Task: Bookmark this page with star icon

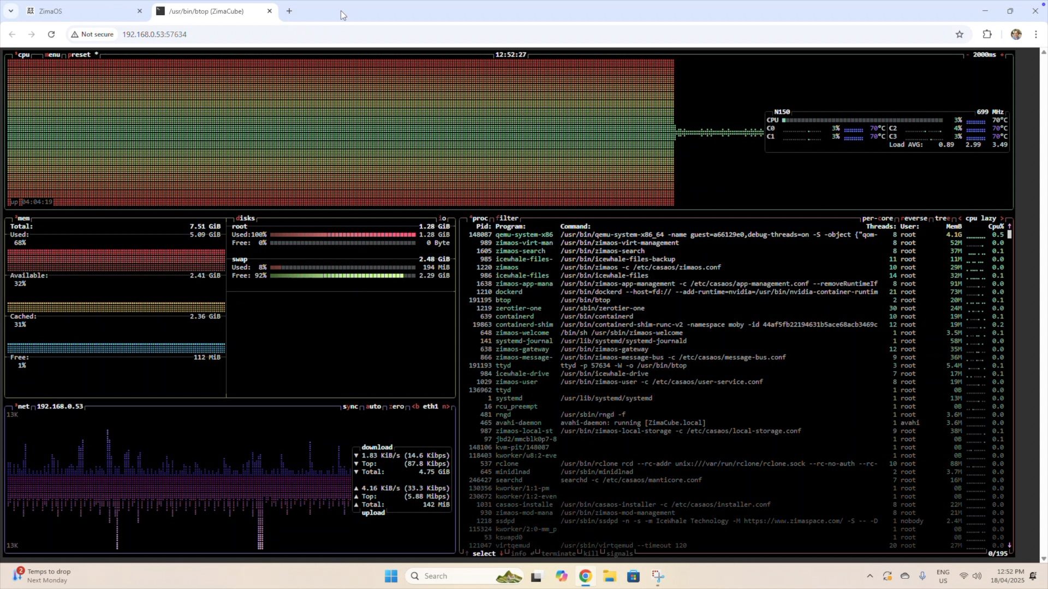Action: click(x=960, y=34)
